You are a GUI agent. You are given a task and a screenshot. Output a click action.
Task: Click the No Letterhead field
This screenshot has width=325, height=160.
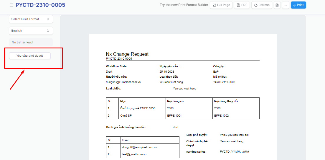(31, 43)
